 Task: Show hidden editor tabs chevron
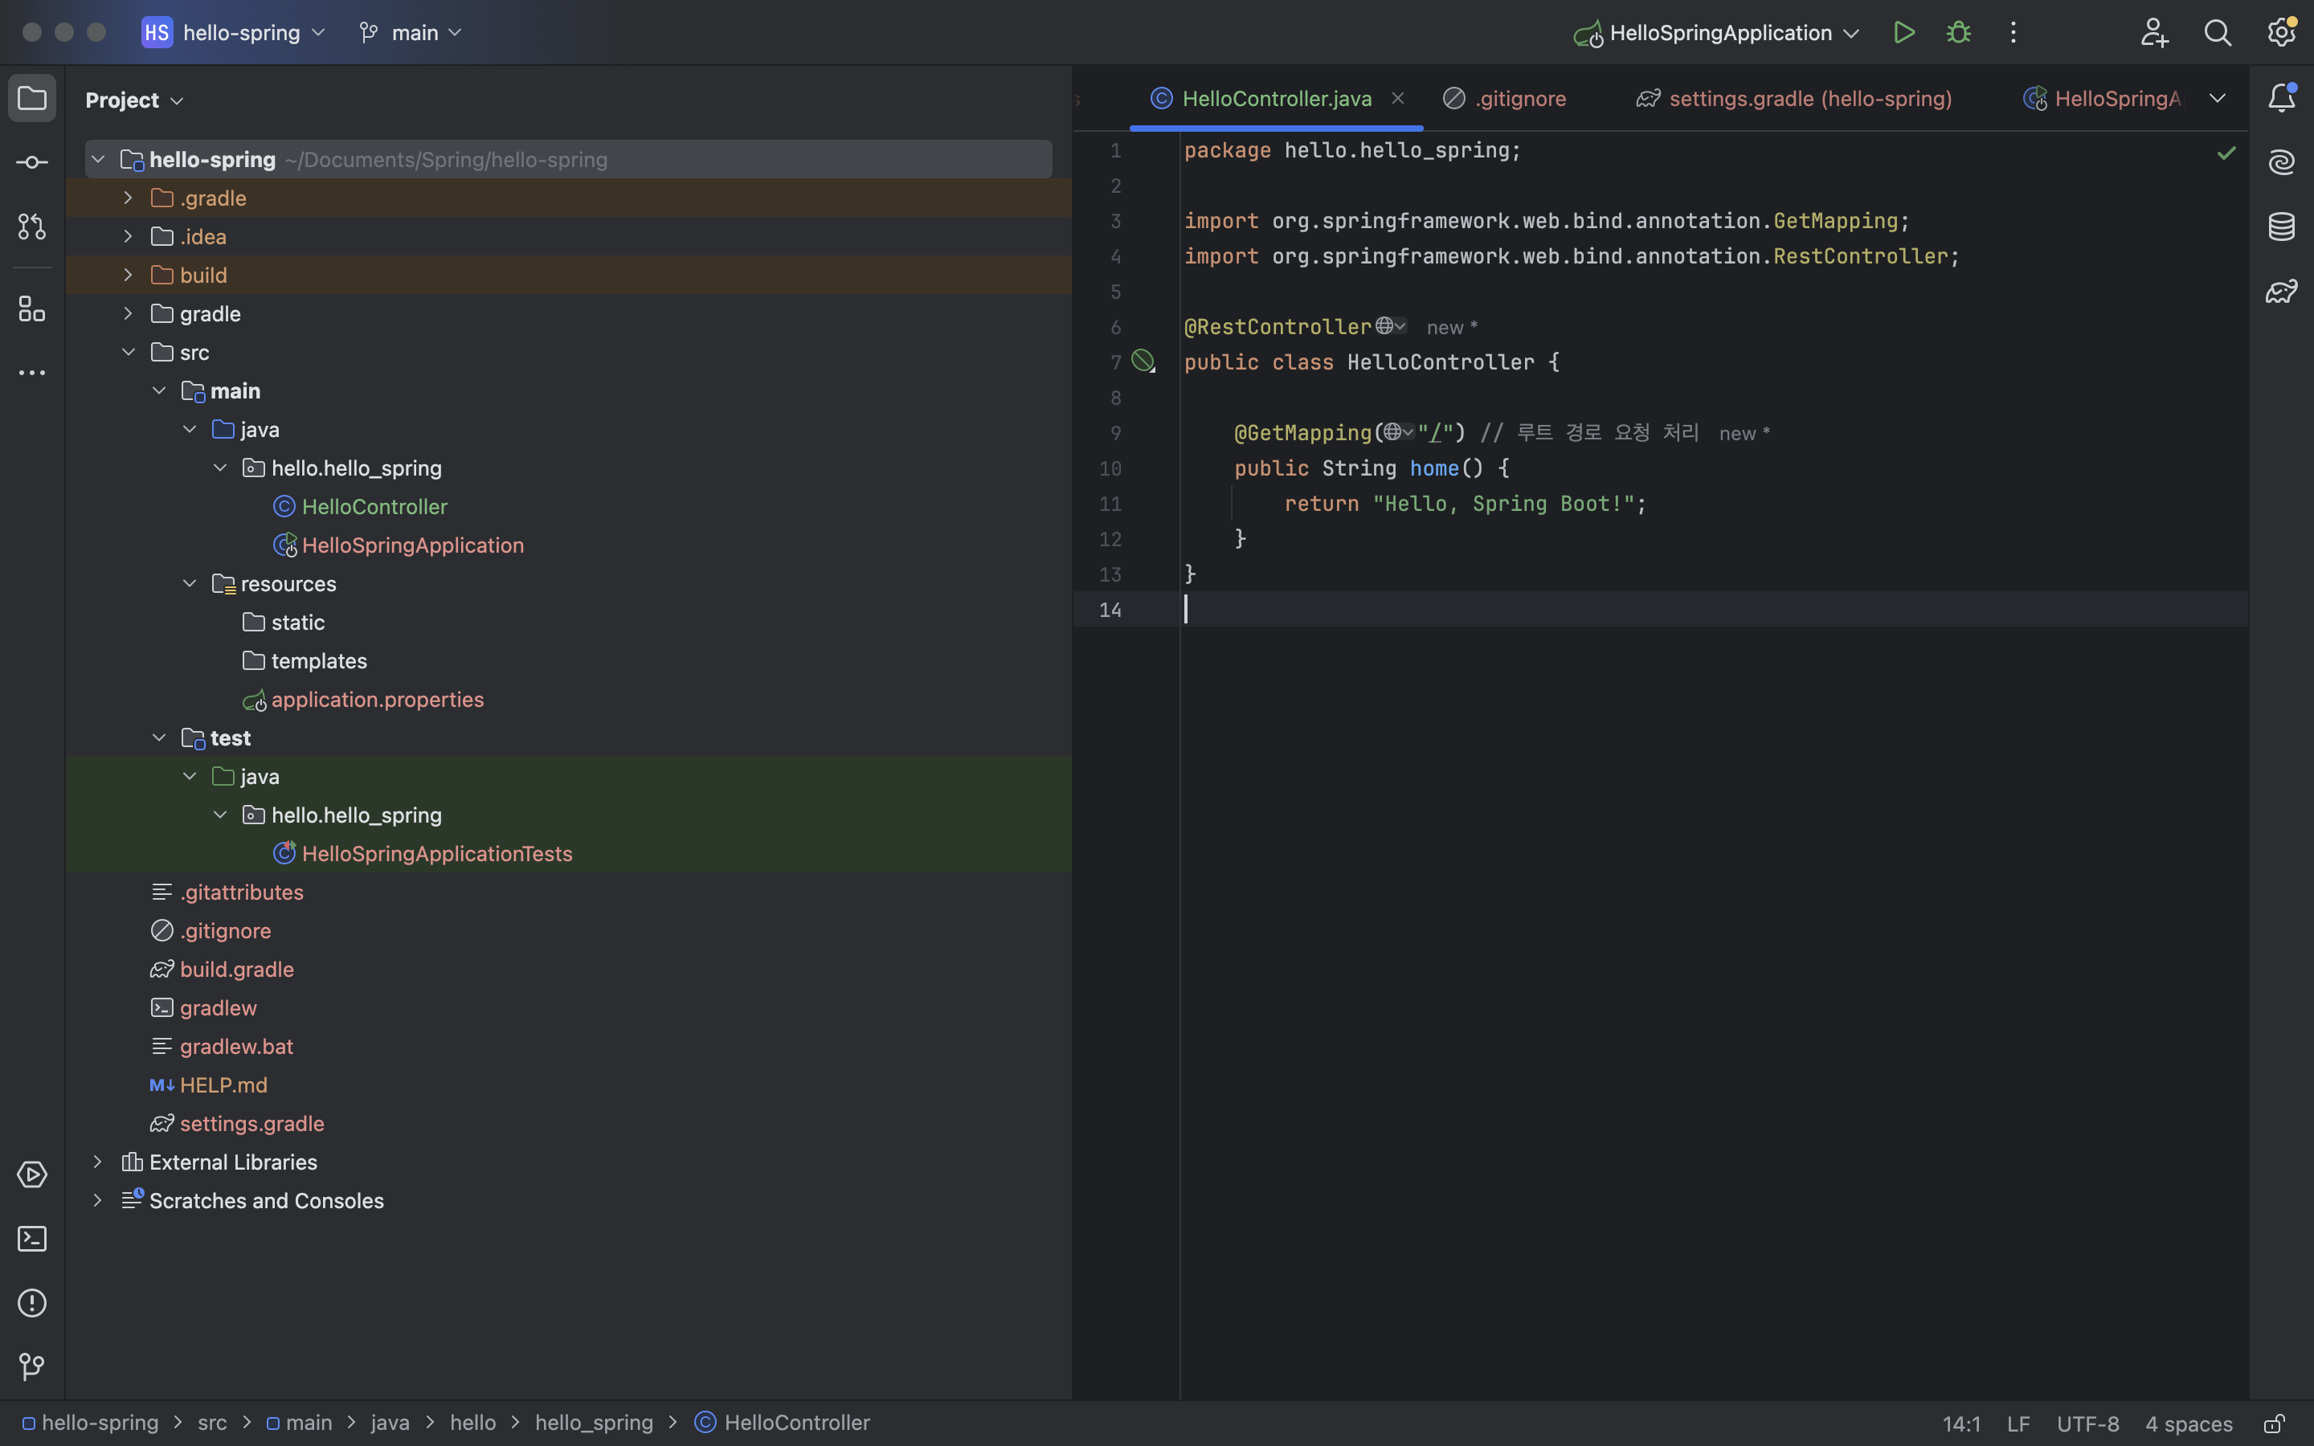click(x=2218, y=99)
